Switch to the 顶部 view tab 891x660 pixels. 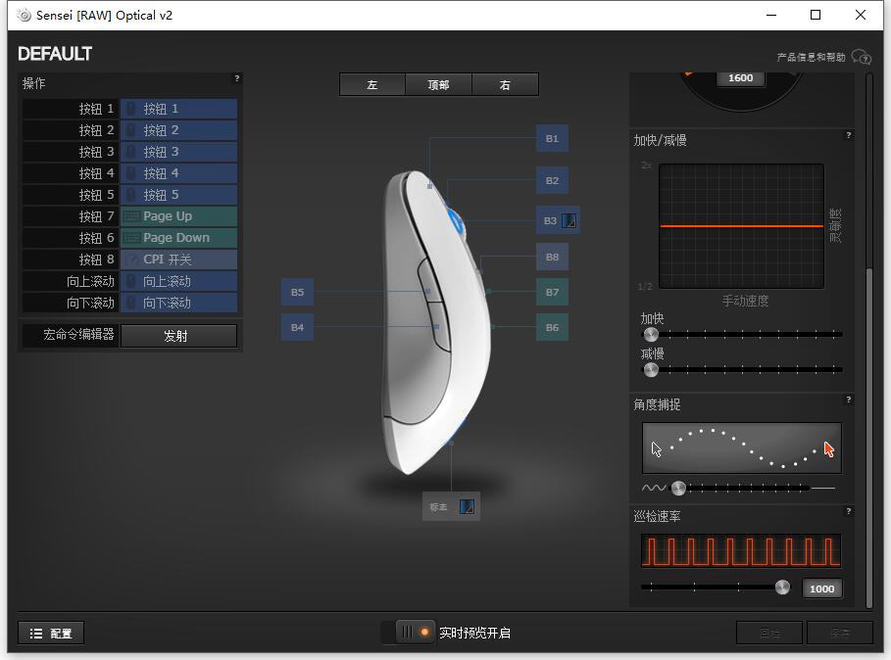[439, 84]
